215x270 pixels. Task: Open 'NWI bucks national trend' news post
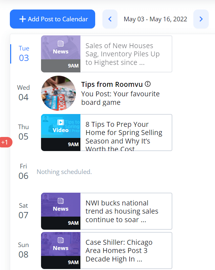(x=126, y=211)
